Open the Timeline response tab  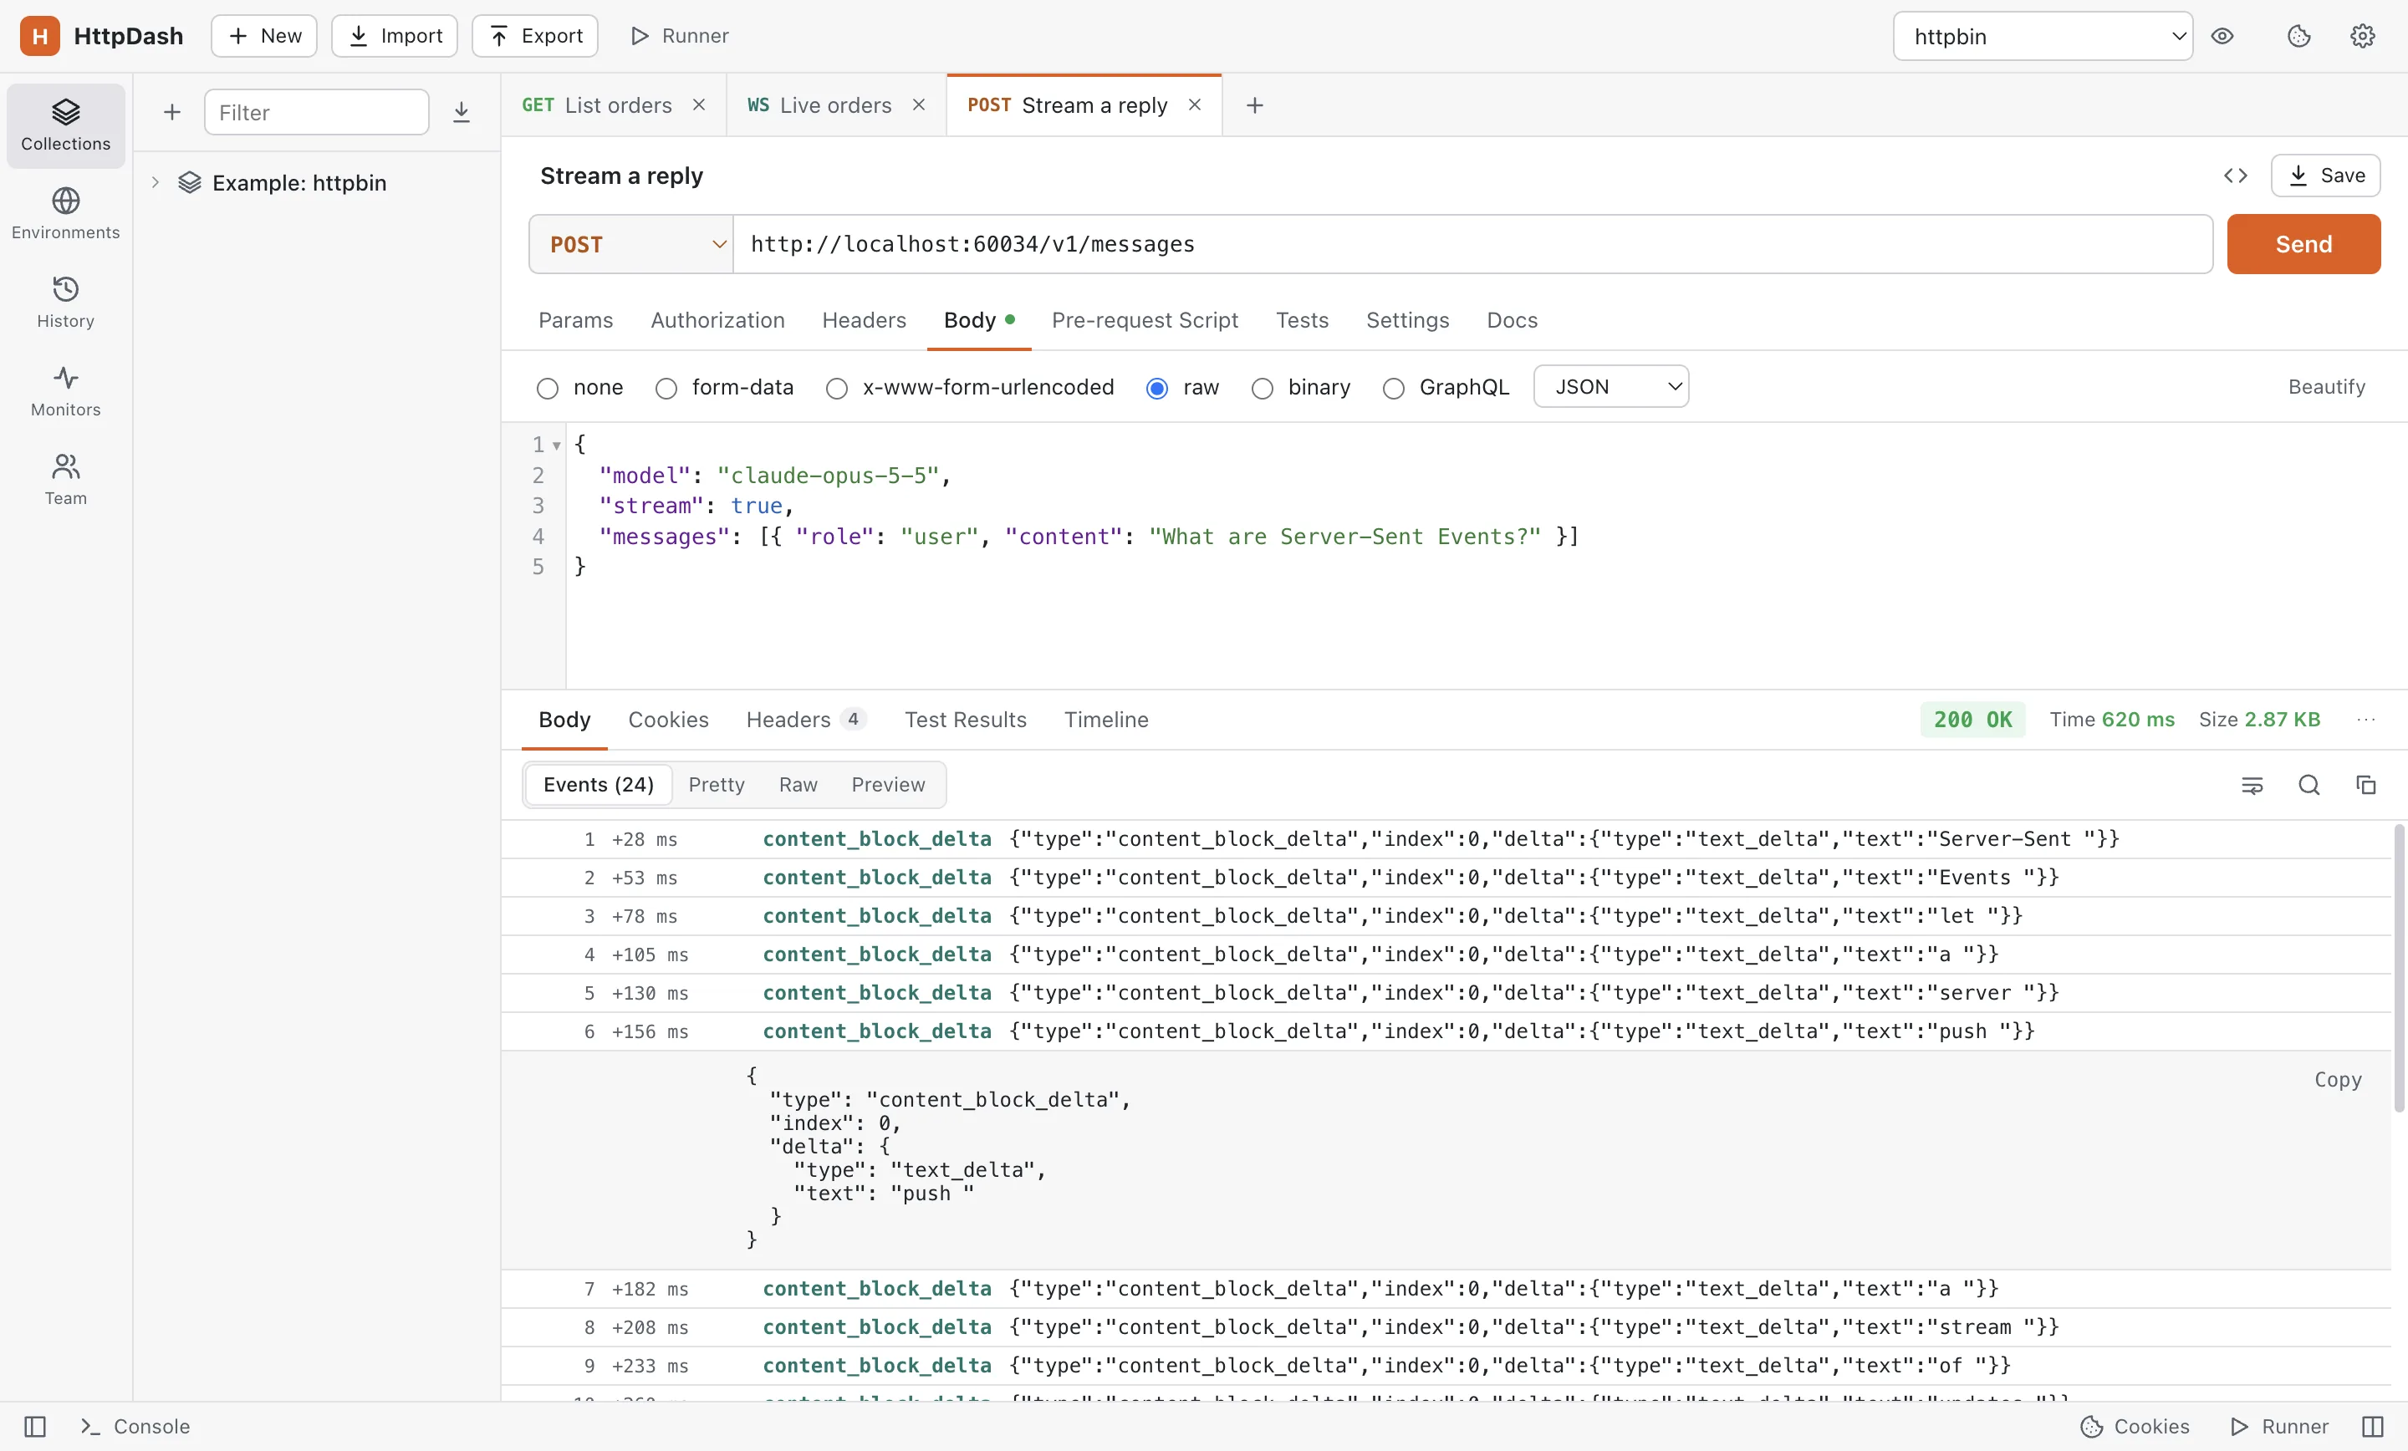(1106, 720)
